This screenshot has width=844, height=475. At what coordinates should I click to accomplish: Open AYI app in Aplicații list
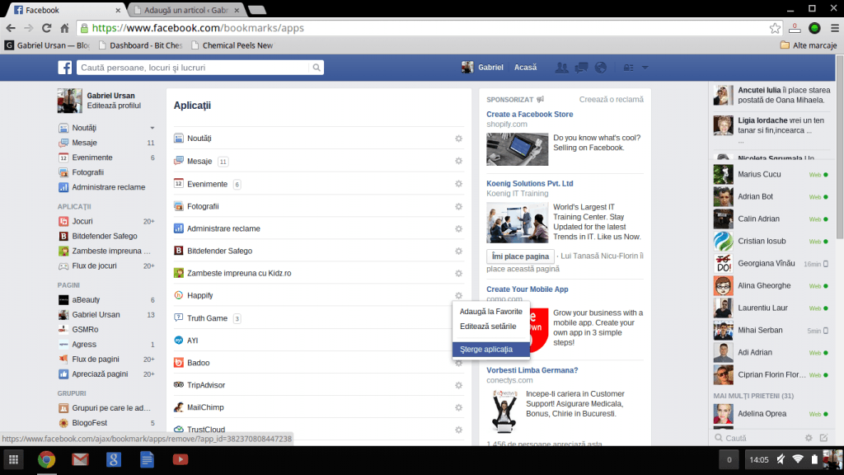192,341
